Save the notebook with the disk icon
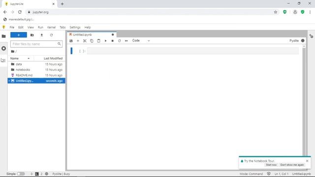The width and height of the screenshot is (315, 177). (x=71, y=41)
